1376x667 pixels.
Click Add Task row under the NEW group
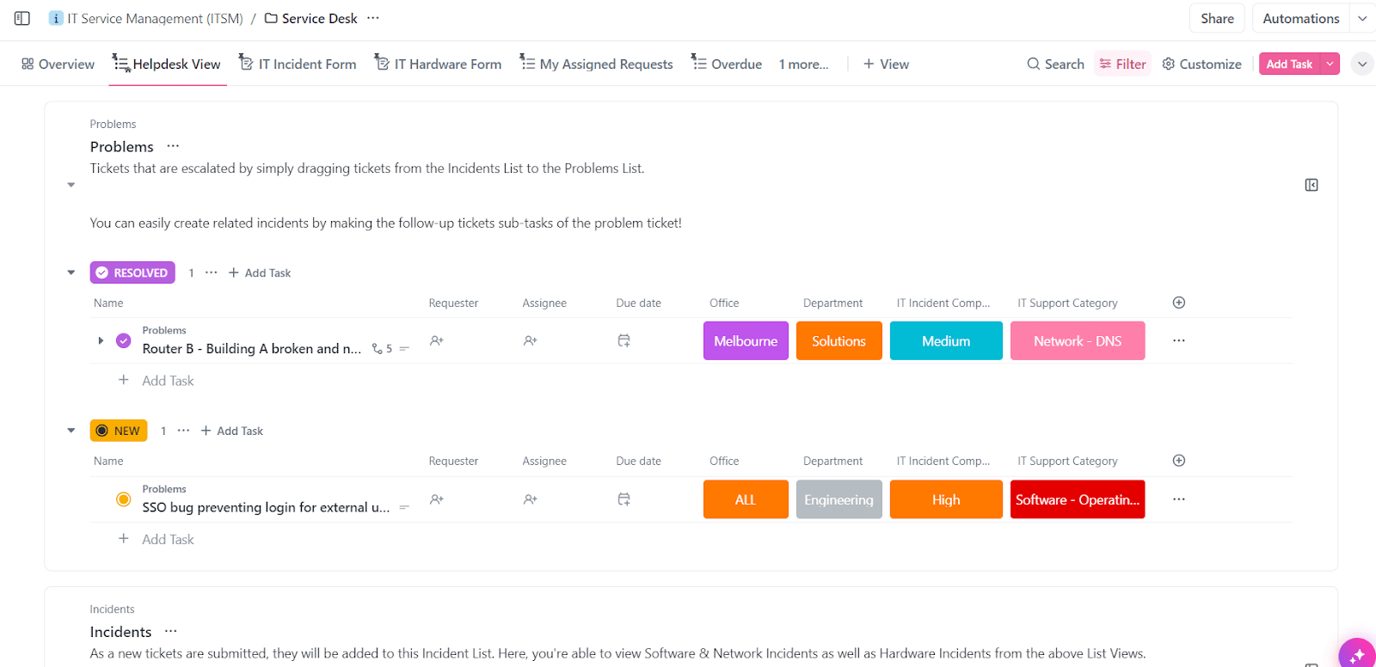coord(168,539)
